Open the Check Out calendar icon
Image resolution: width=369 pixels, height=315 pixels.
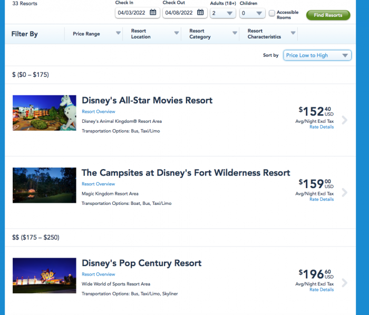point(200,13)
